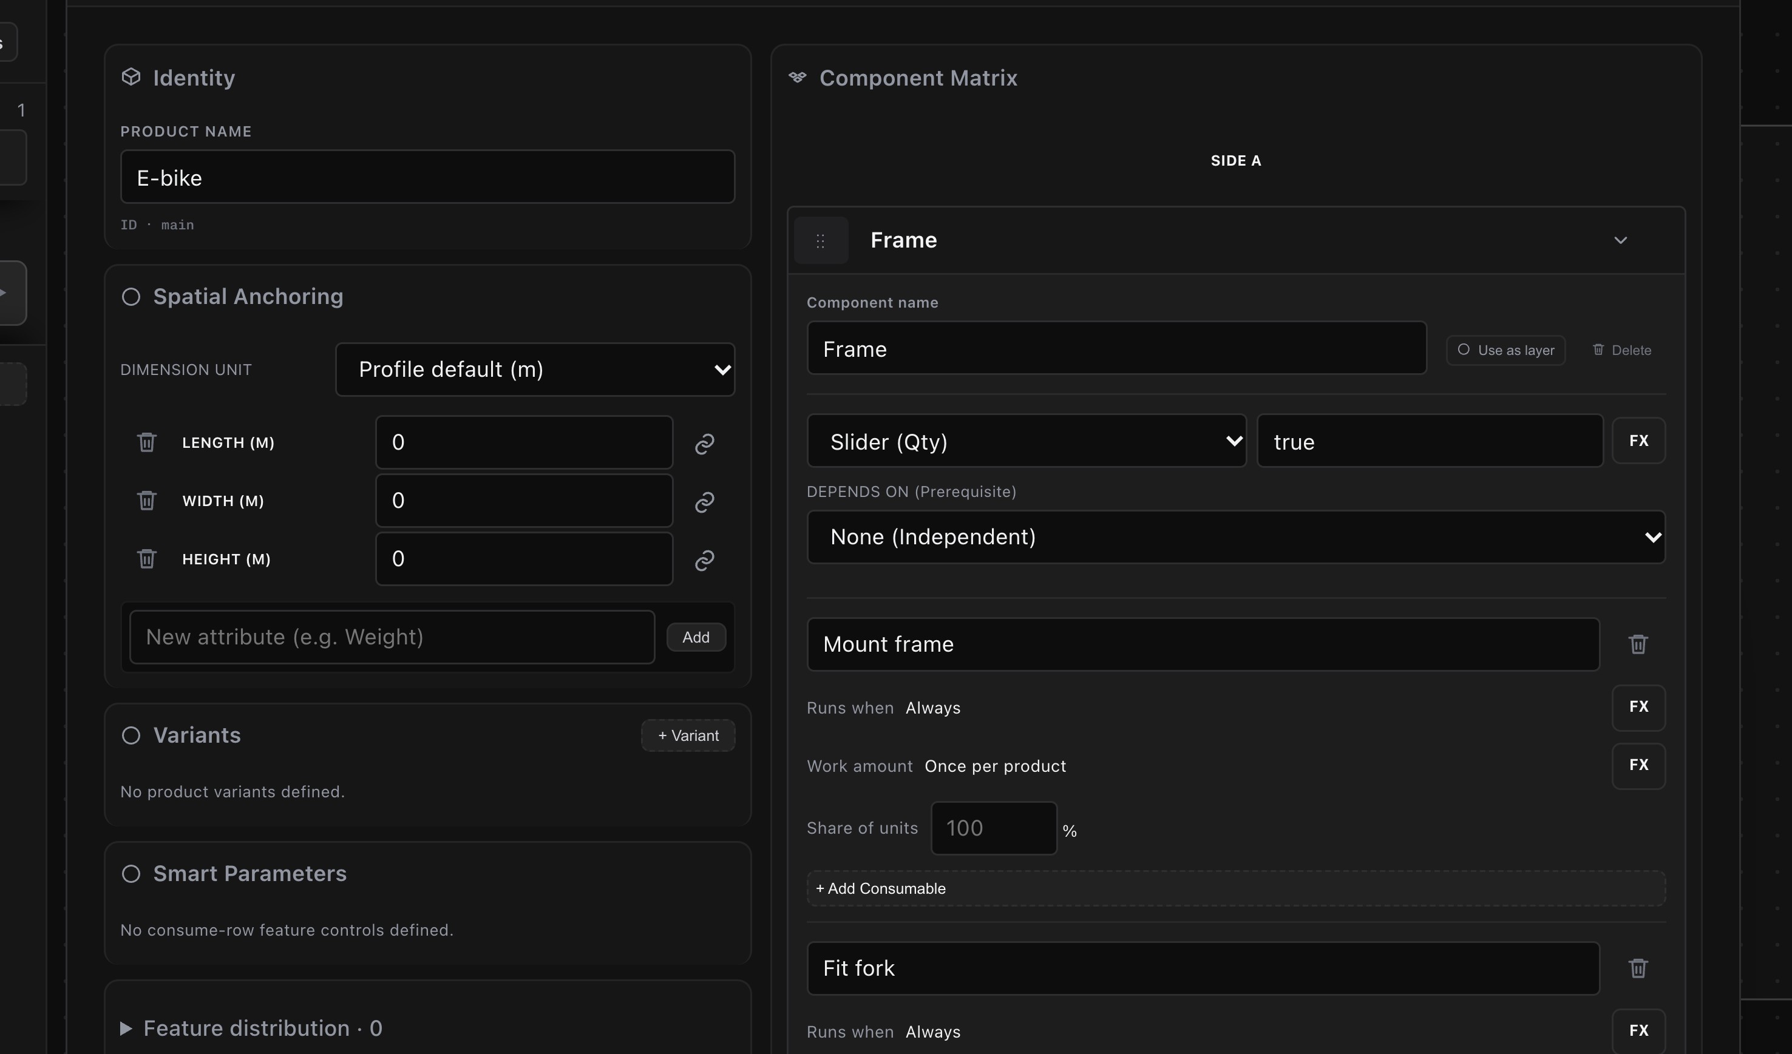Edit the Fit fork operation name

pyautogui.click(x=1203, y=968)
